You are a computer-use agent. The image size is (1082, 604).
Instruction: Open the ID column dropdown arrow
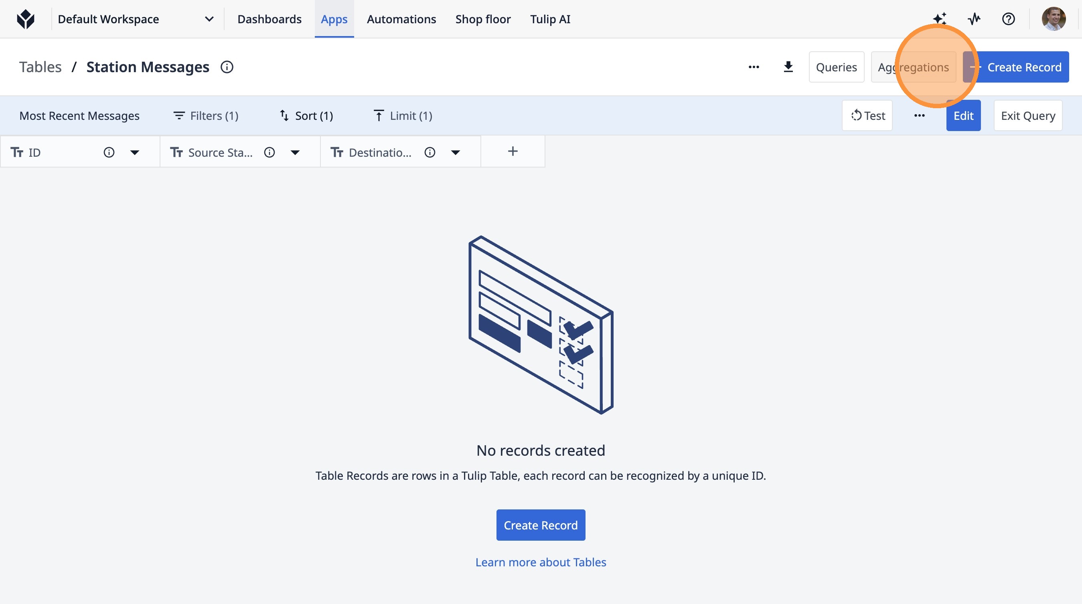134,152
